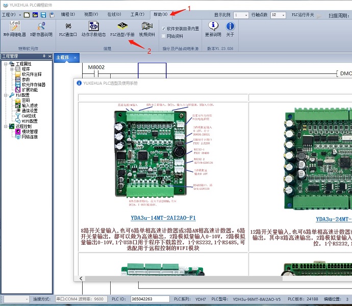352x306 pixels.
Task: Collapse the PLC配置 tree node
Action: 6,95
